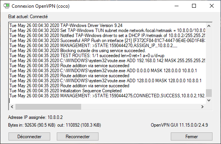Click the OpenVPN icon in title bar
The image size is (221, 144).
point(7,6)
